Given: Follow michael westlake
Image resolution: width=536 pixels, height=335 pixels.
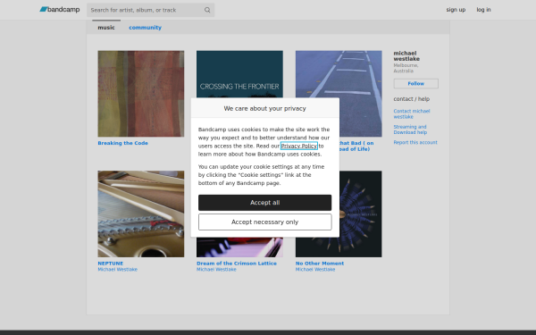Looking at the screenshot, I should point(415,83).
